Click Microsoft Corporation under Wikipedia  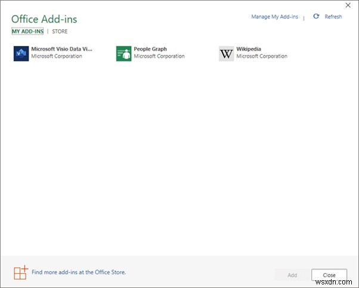(262, 57)
